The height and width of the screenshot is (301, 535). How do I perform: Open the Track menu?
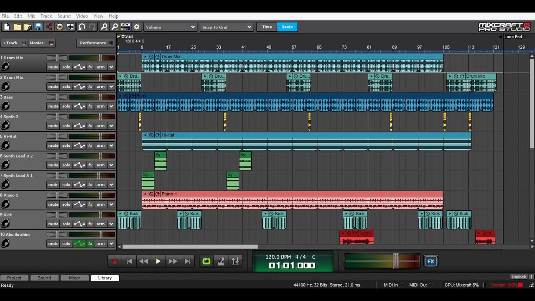tap(46, 16)
